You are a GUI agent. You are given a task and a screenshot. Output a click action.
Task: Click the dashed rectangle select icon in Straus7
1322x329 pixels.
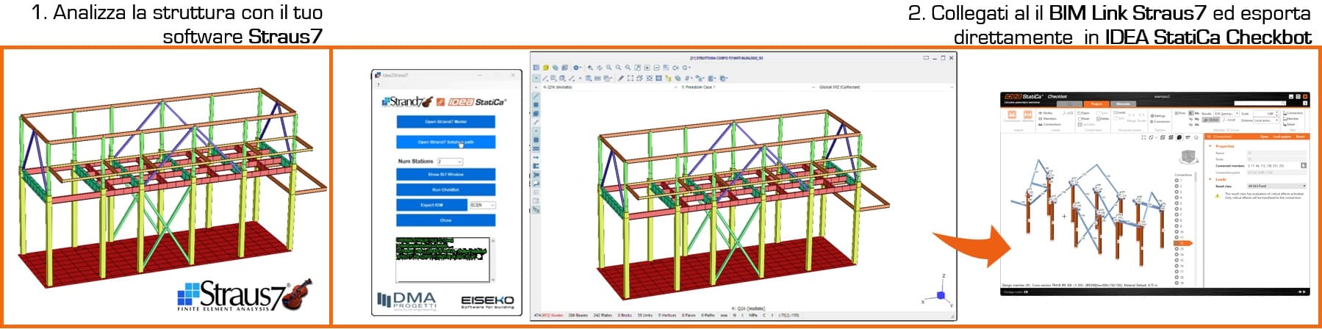tap(631, 78)
